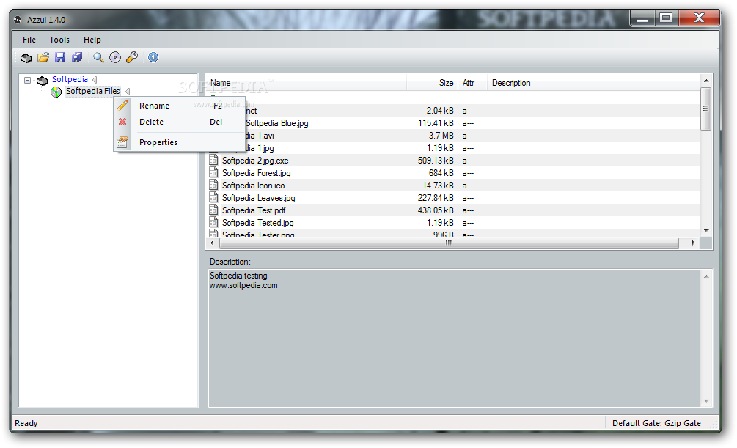Click file icon of Softpedia Test.pdf
The height and width of the screenshot is (448, 737).
[x=214, y=210]
